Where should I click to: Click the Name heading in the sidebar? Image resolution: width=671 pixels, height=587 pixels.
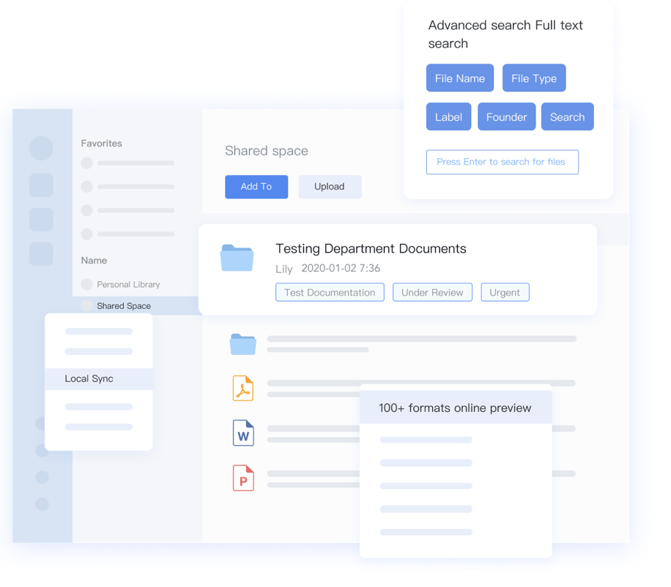94,261
